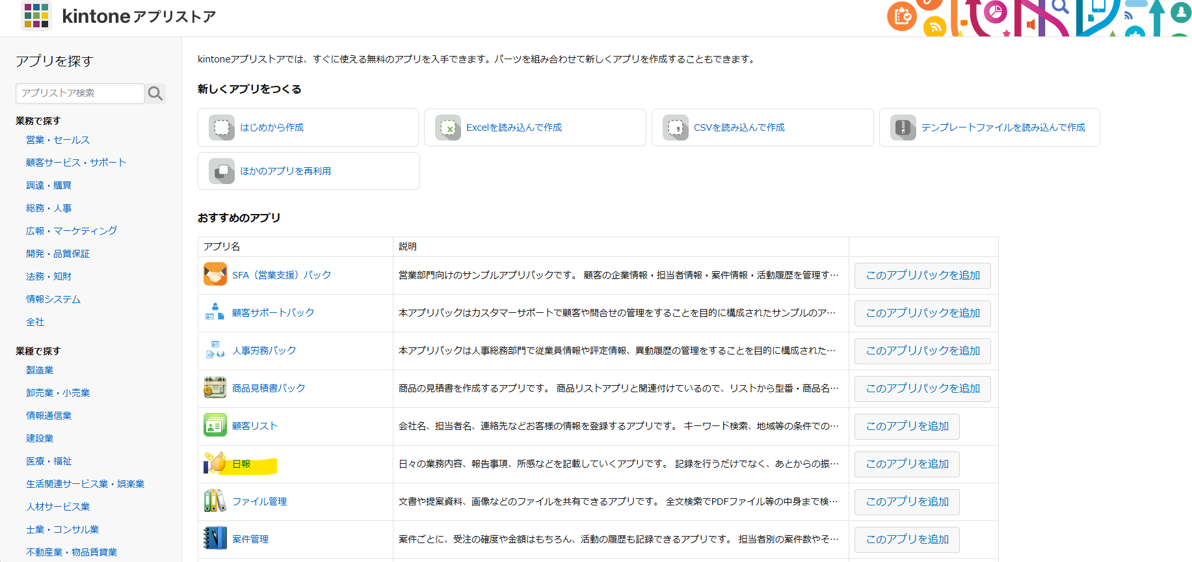Click the 日報 app icon
This screenshot has height=562, width=1192.
tap(215, 463)
